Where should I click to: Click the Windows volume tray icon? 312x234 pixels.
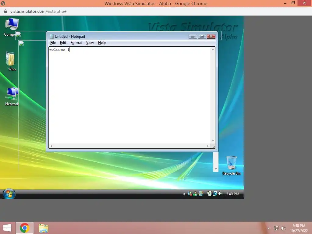[x=283, y=228]
